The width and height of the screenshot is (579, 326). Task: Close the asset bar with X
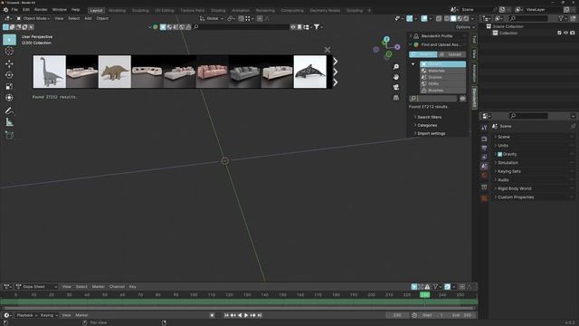327,50
